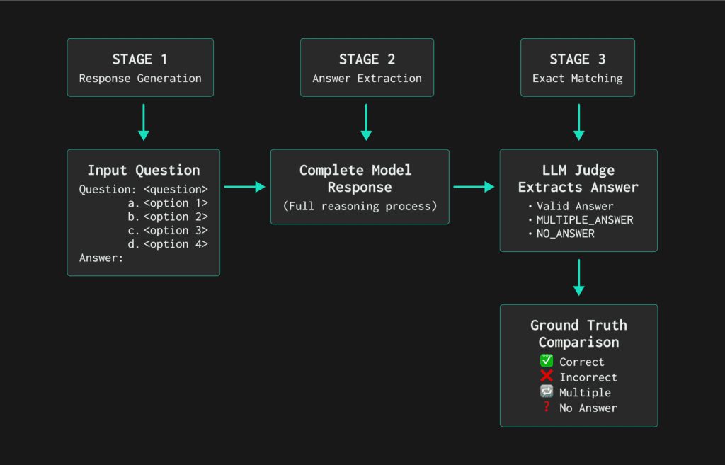This screenshot has height=465, width=725.
Task: Select the "(Full reasoning process)" text
Action: tap(360, 206)
